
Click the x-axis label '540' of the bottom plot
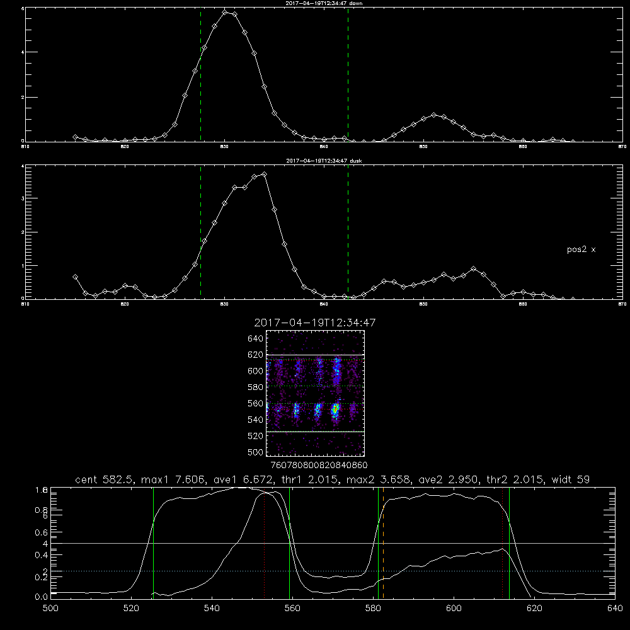(x=212, y=609)
